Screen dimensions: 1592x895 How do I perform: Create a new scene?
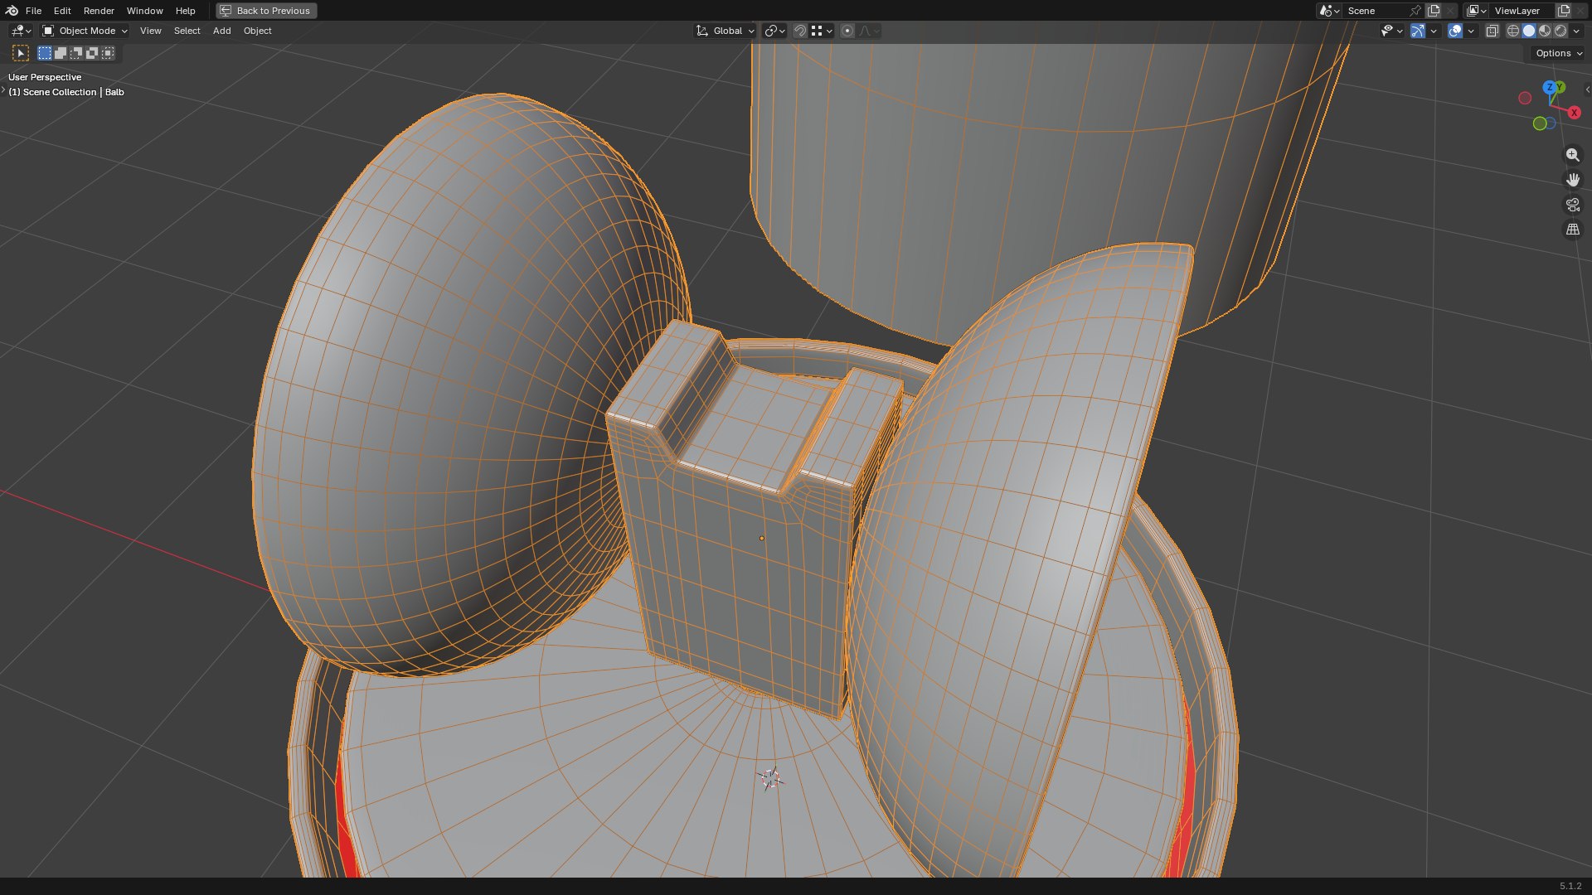coord(1434,11)
